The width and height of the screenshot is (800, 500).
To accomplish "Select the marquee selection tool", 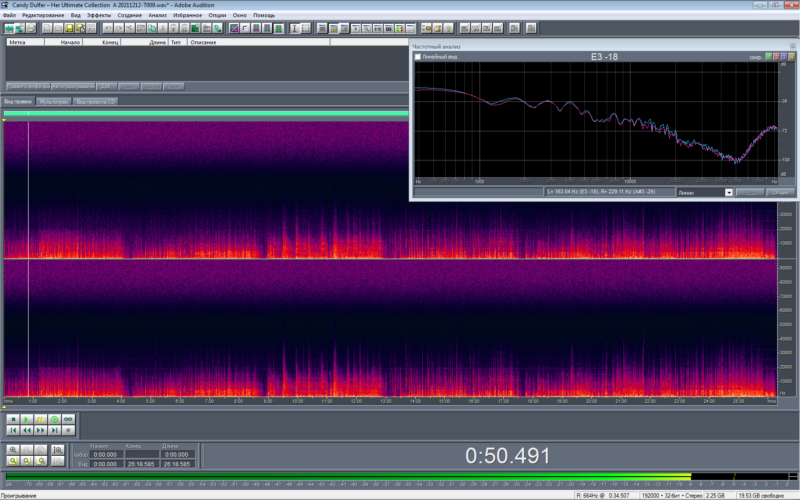I will pos(306,28).
